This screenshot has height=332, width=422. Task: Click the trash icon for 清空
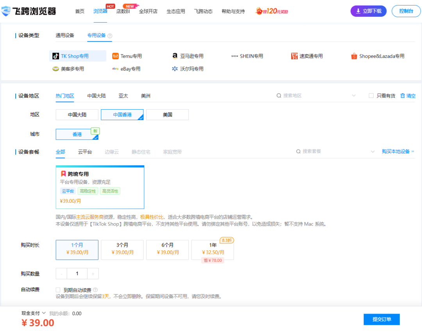click(x=402, y=96)
